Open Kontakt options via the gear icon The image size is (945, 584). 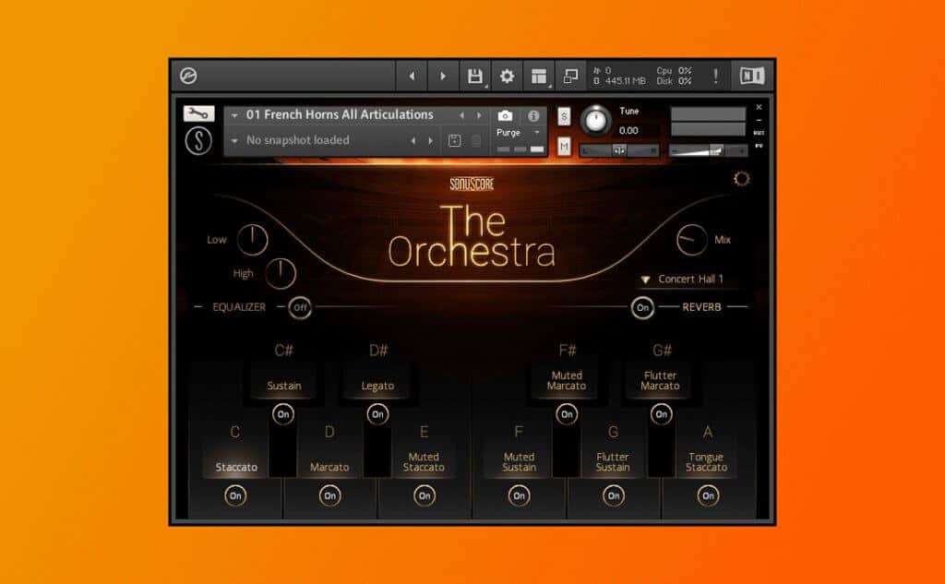click(507, 76)
